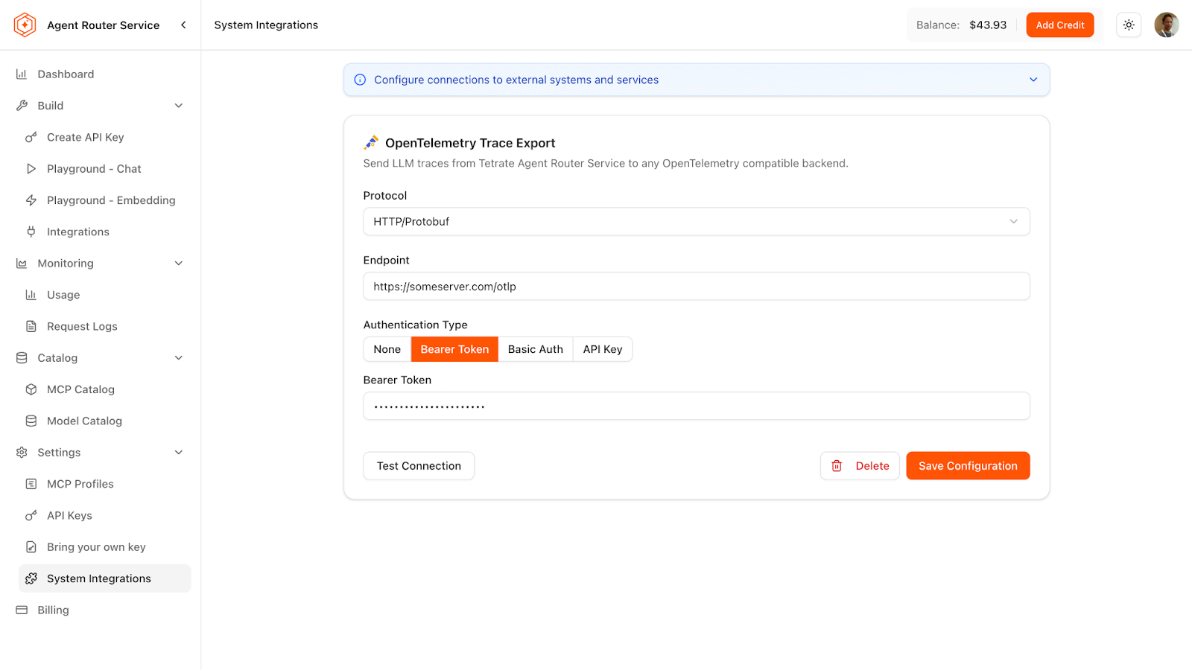Viewport: 1192px width, 670px height.
Task: Click the Billing card icon
Action: [22, 610]
